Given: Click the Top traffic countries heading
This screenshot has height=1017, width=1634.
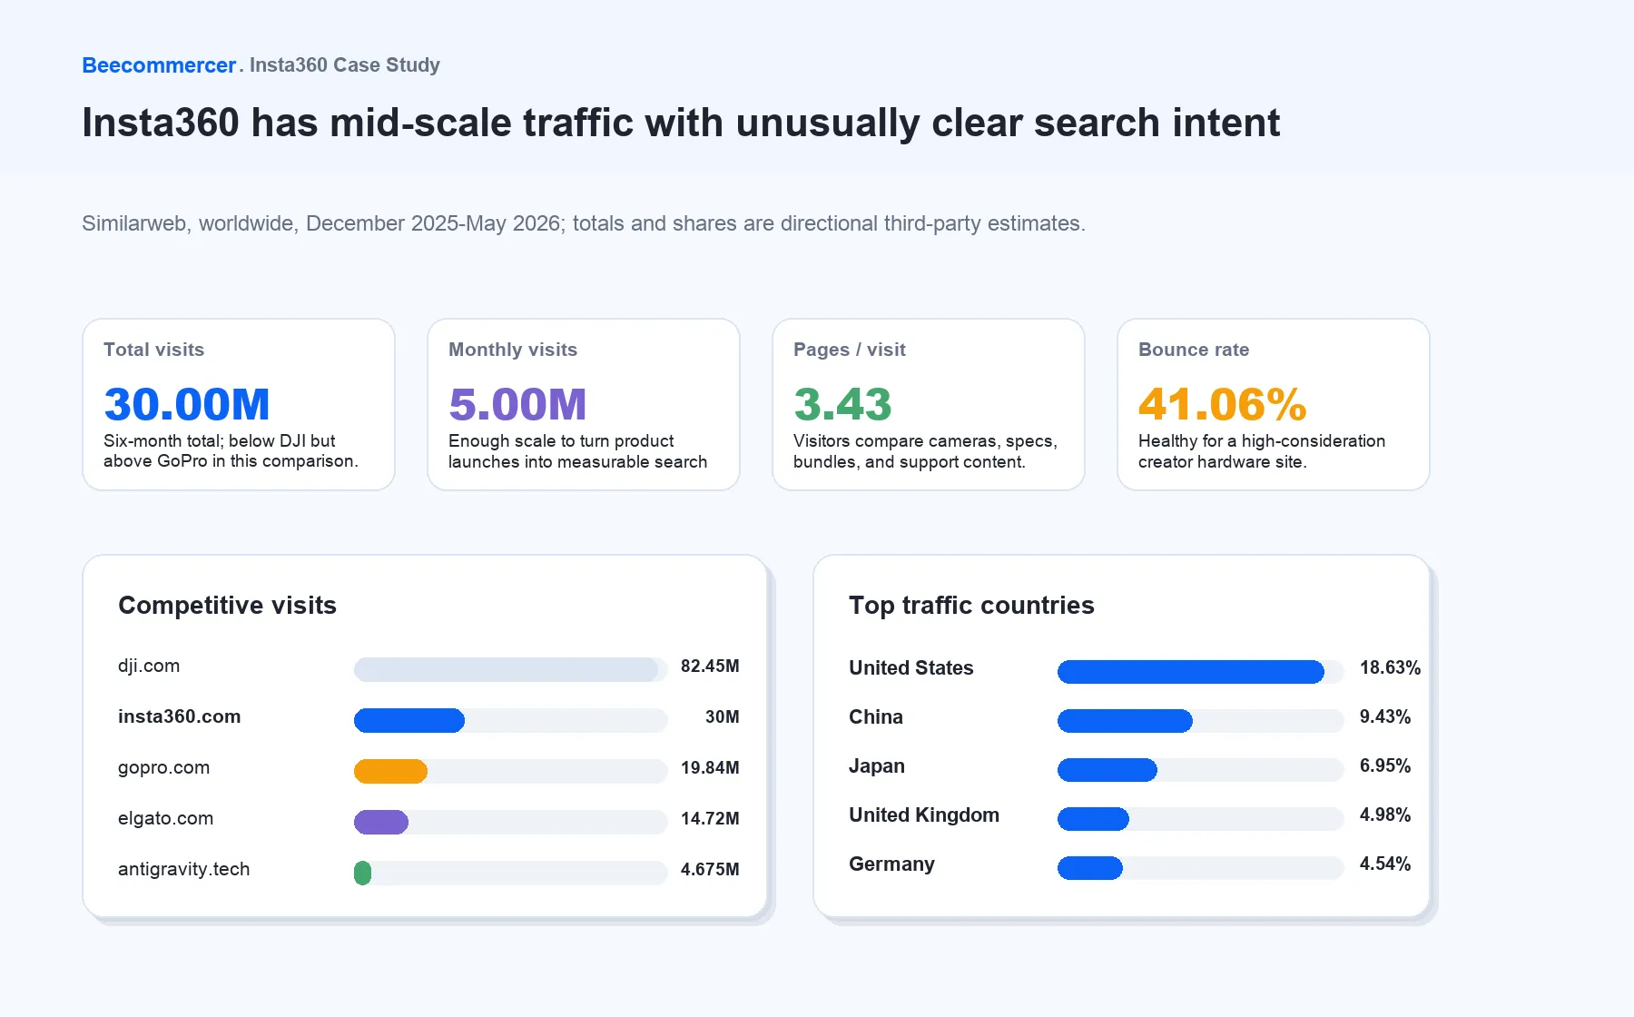Looking at the screenshot, I should pyautogui.click(x=971, y=605).
